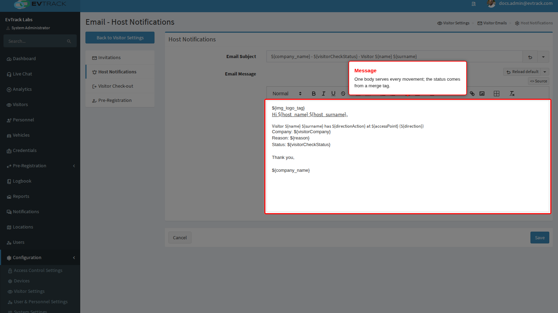Viewport: 558px width, 313px height.
Task: Clear formatting with the Tx icon
Action: pos(512,94)
